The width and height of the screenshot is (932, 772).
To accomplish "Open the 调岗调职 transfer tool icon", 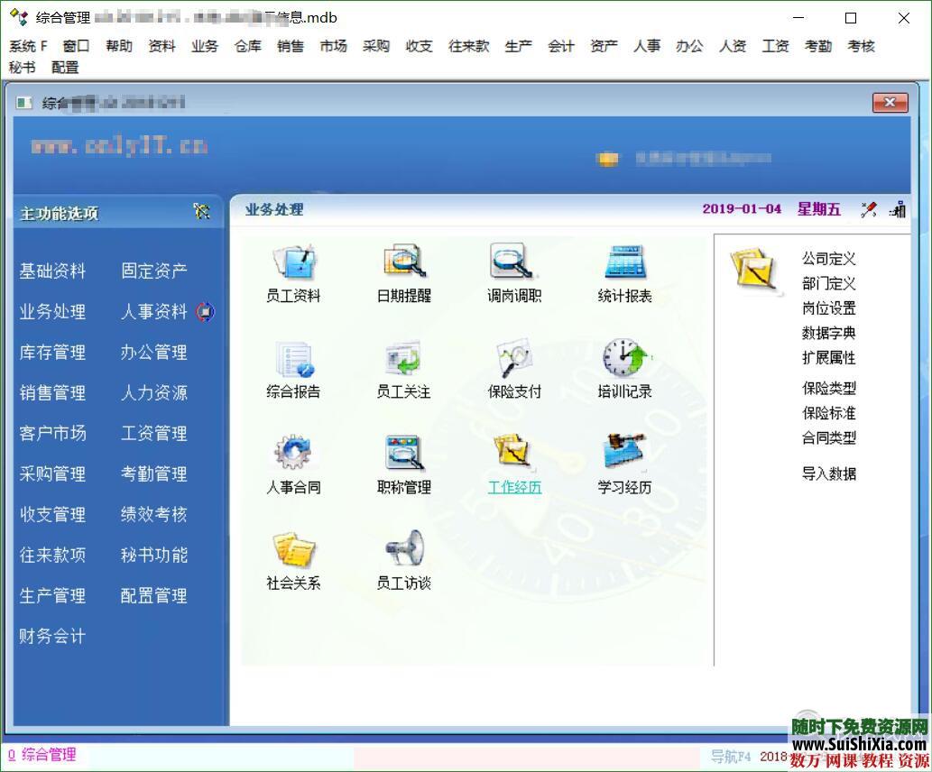I will pyautogui.click(x=512, y=264).
